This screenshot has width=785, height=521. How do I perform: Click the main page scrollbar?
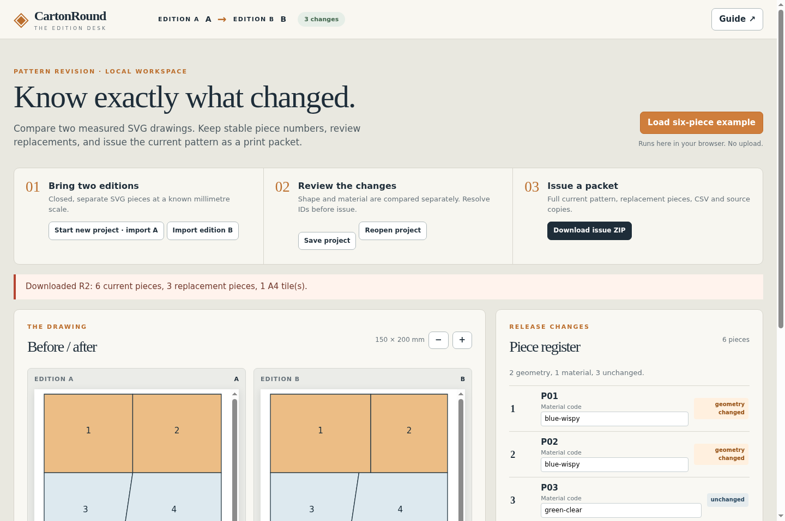(x=781, y=169)
